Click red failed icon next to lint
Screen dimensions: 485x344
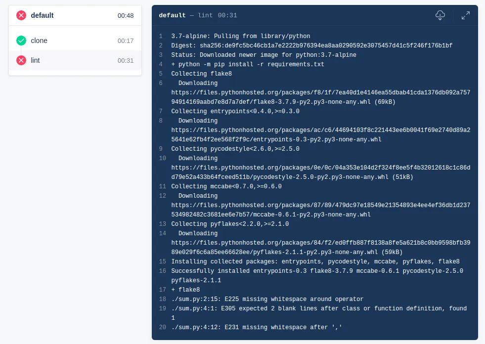pyautogui.click(x=21, y=60)
